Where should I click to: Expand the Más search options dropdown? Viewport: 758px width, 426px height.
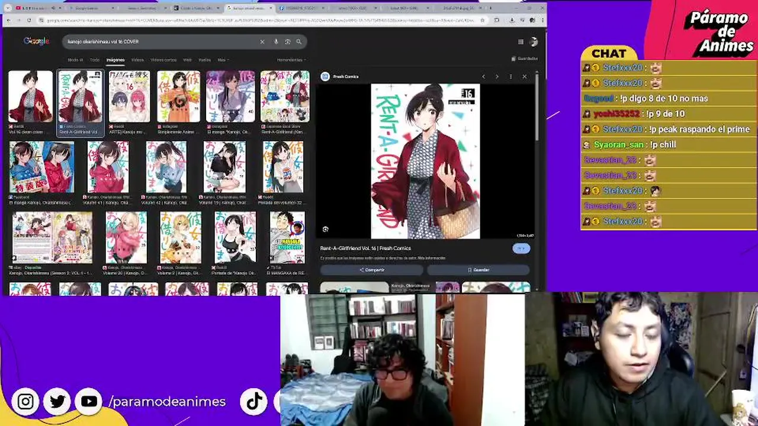(x=223, y=60)
